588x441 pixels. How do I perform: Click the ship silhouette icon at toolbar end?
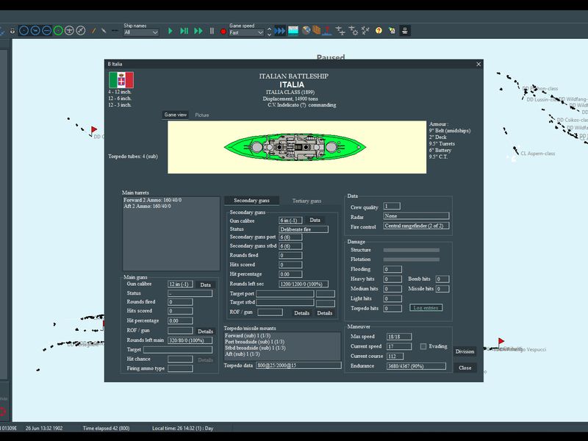pyautogui.click(x=405, y=31)
